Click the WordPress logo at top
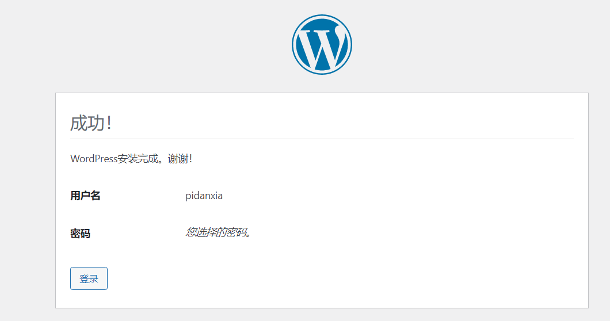 (322, 44)
